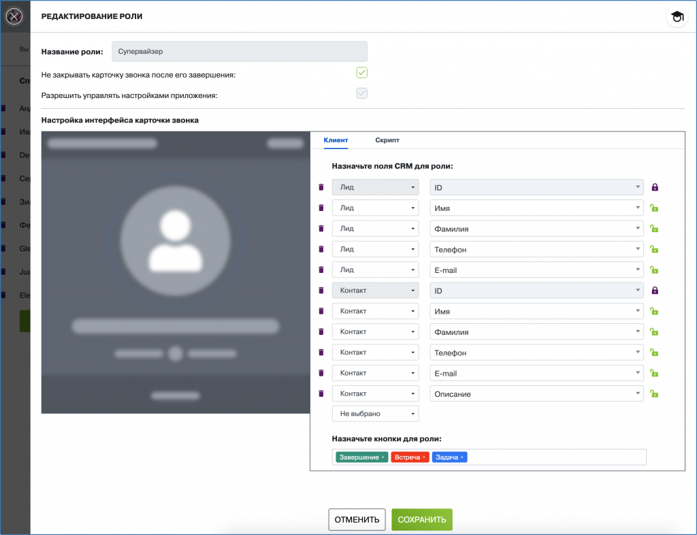Switch to the Скрипт tab
This screenshot has width=697, height=535.
pyautogui.click(x=387, y=140)
